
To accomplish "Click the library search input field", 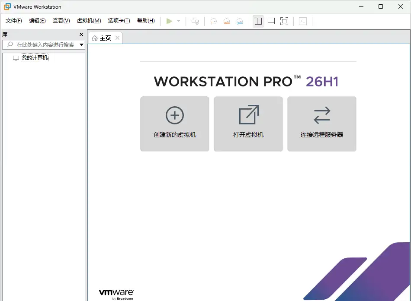I will [x=44, y=45].
